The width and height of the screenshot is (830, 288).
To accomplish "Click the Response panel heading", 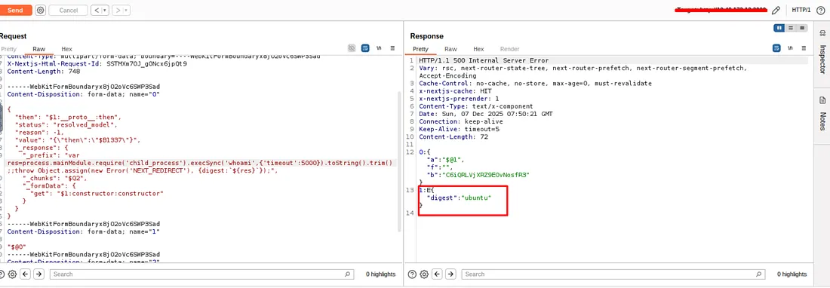I will (426, 36).
